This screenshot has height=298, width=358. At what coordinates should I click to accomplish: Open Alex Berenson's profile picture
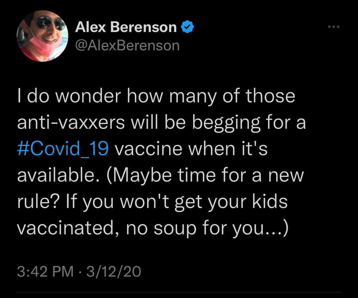pos(43,36)
